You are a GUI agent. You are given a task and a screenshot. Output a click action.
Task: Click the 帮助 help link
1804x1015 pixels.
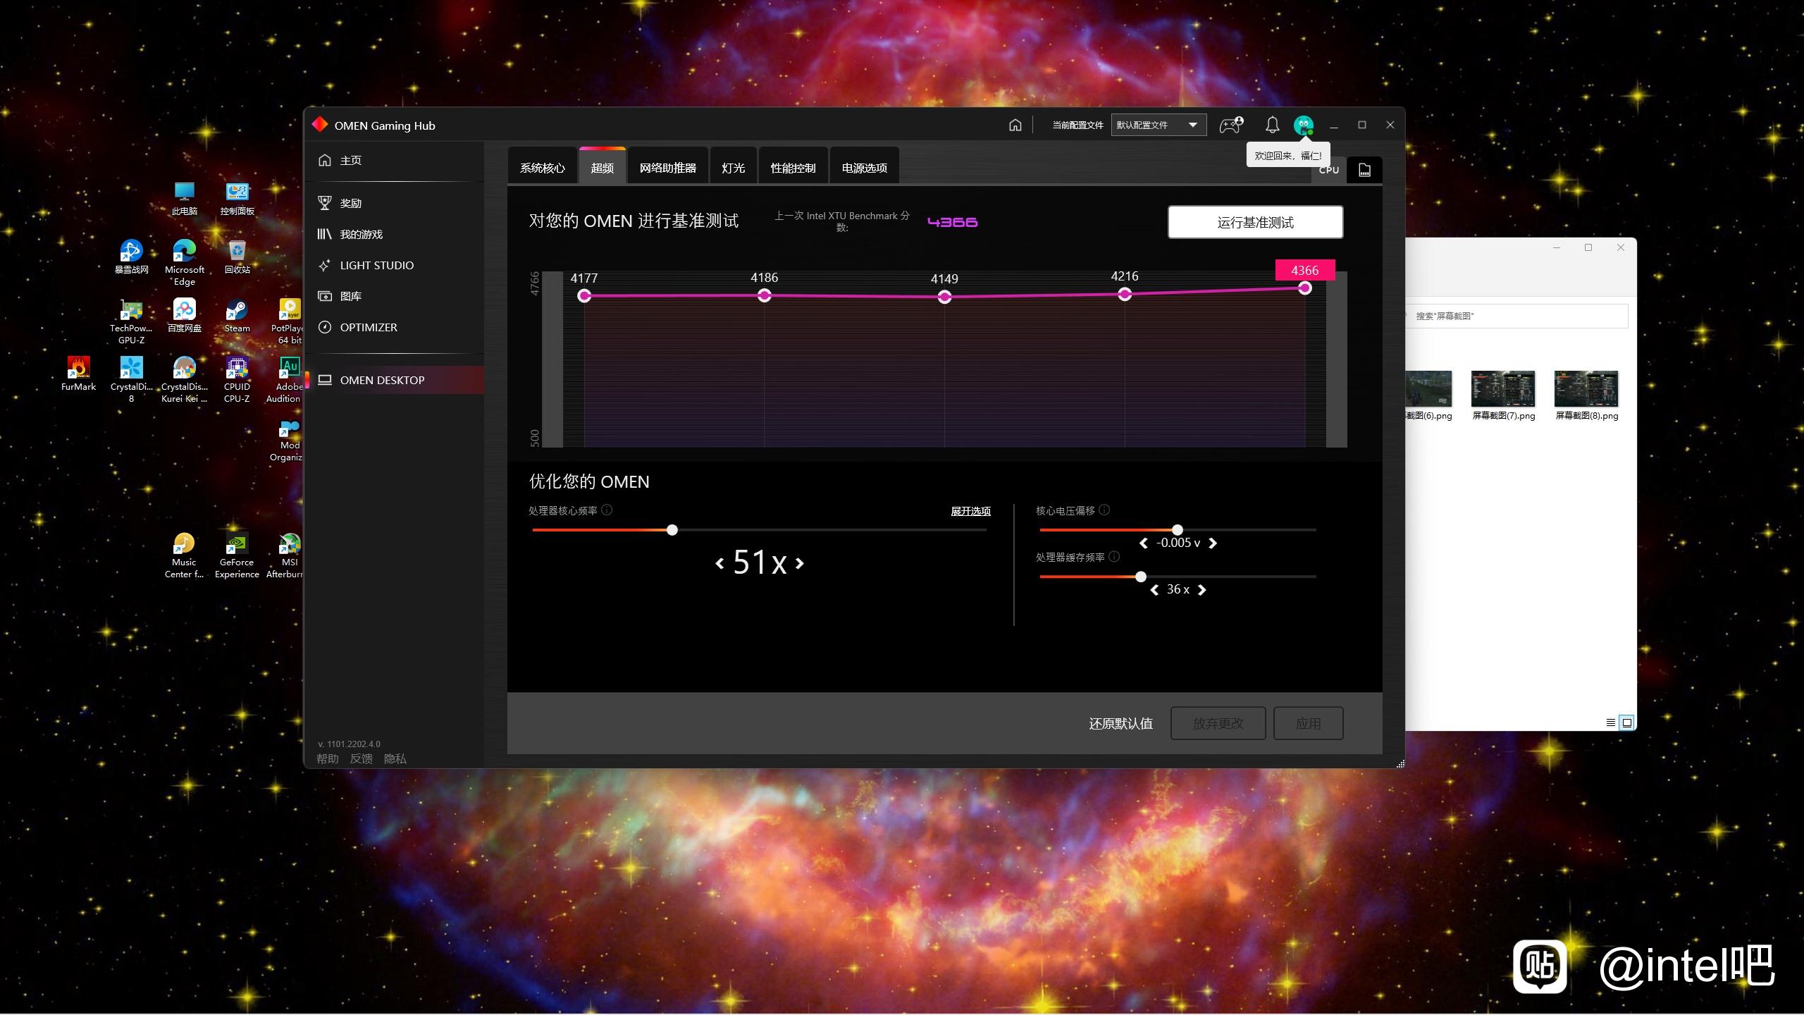pos(327,759)
